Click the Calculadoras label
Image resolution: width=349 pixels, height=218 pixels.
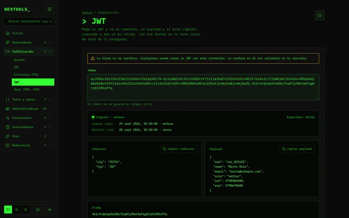coord(23,127)
